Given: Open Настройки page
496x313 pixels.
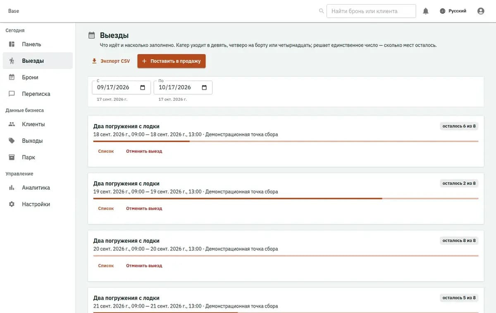Looking at the screenshot, I should click(x=38, y=204).
